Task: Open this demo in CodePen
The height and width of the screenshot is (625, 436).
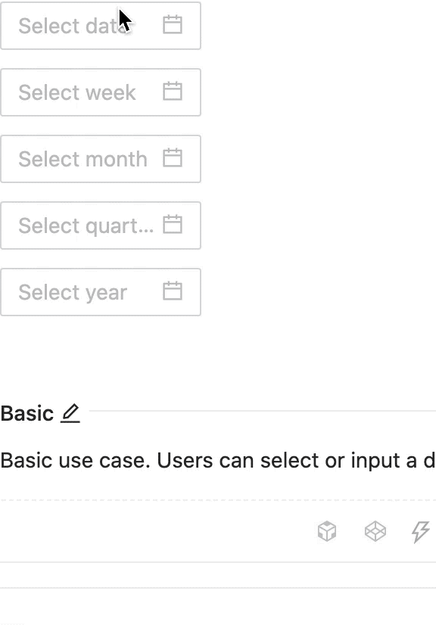Action: point(374,531)
